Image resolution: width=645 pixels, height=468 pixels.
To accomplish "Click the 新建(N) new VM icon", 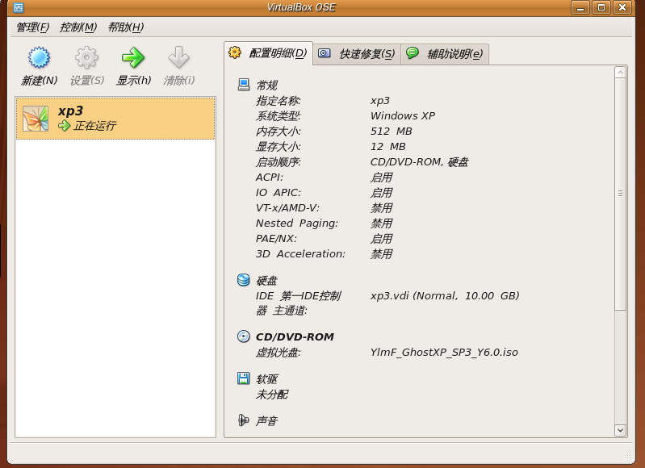I will [39, 57].
